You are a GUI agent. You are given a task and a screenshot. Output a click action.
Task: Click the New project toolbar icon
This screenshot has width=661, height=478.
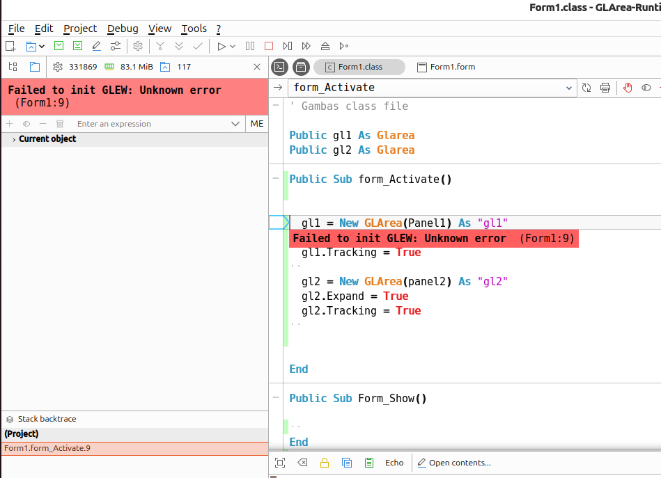[x=10, y=47]
